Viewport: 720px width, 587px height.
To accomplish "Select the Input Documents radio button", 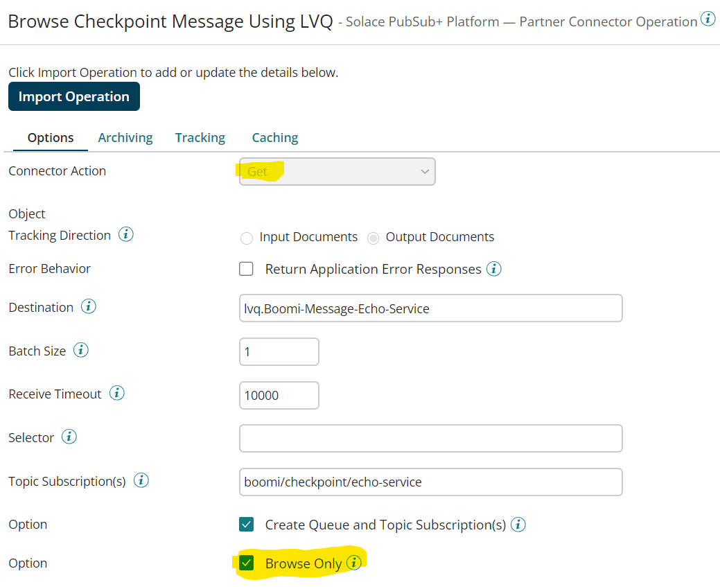I will tap(247, 238).
